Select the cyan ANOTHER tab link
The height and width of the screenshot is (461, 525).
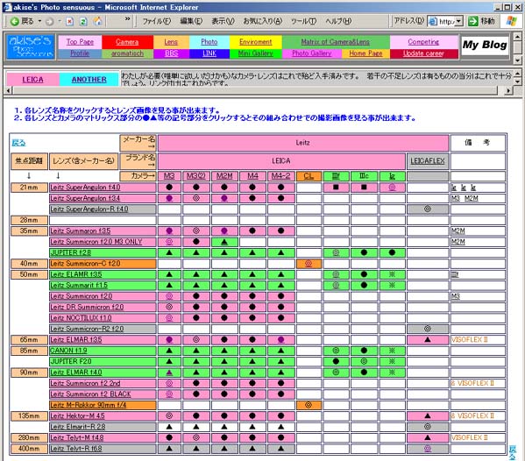(x=89, y=80)
